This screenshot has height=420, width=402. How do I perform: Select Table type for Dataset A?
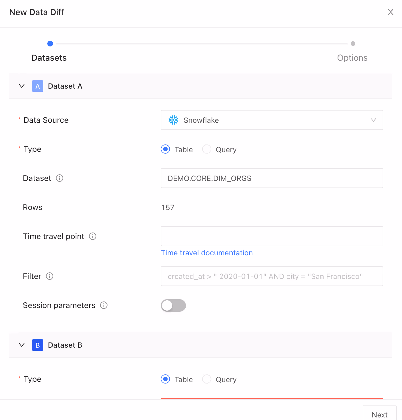click(x=165, y=149)
